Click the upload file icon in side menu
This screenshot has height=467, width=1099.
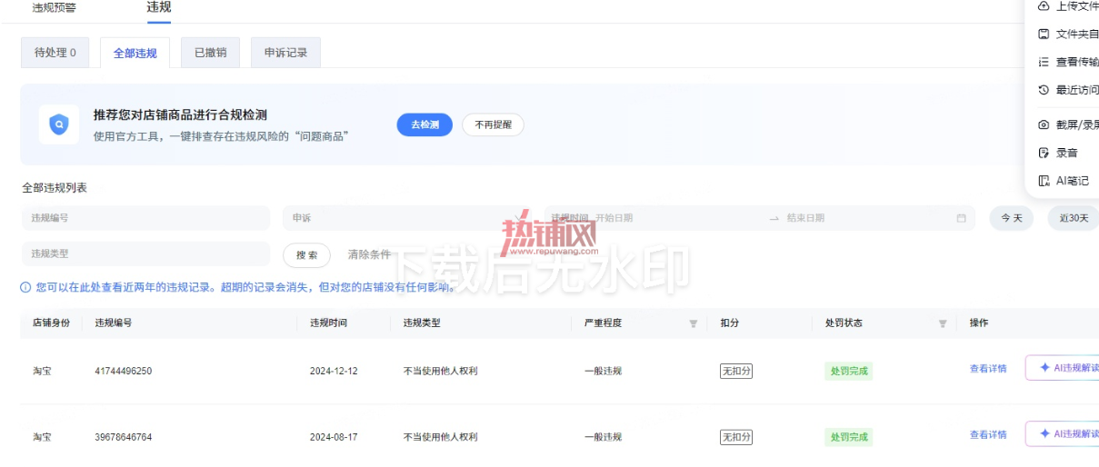(x=1044, y=6)
